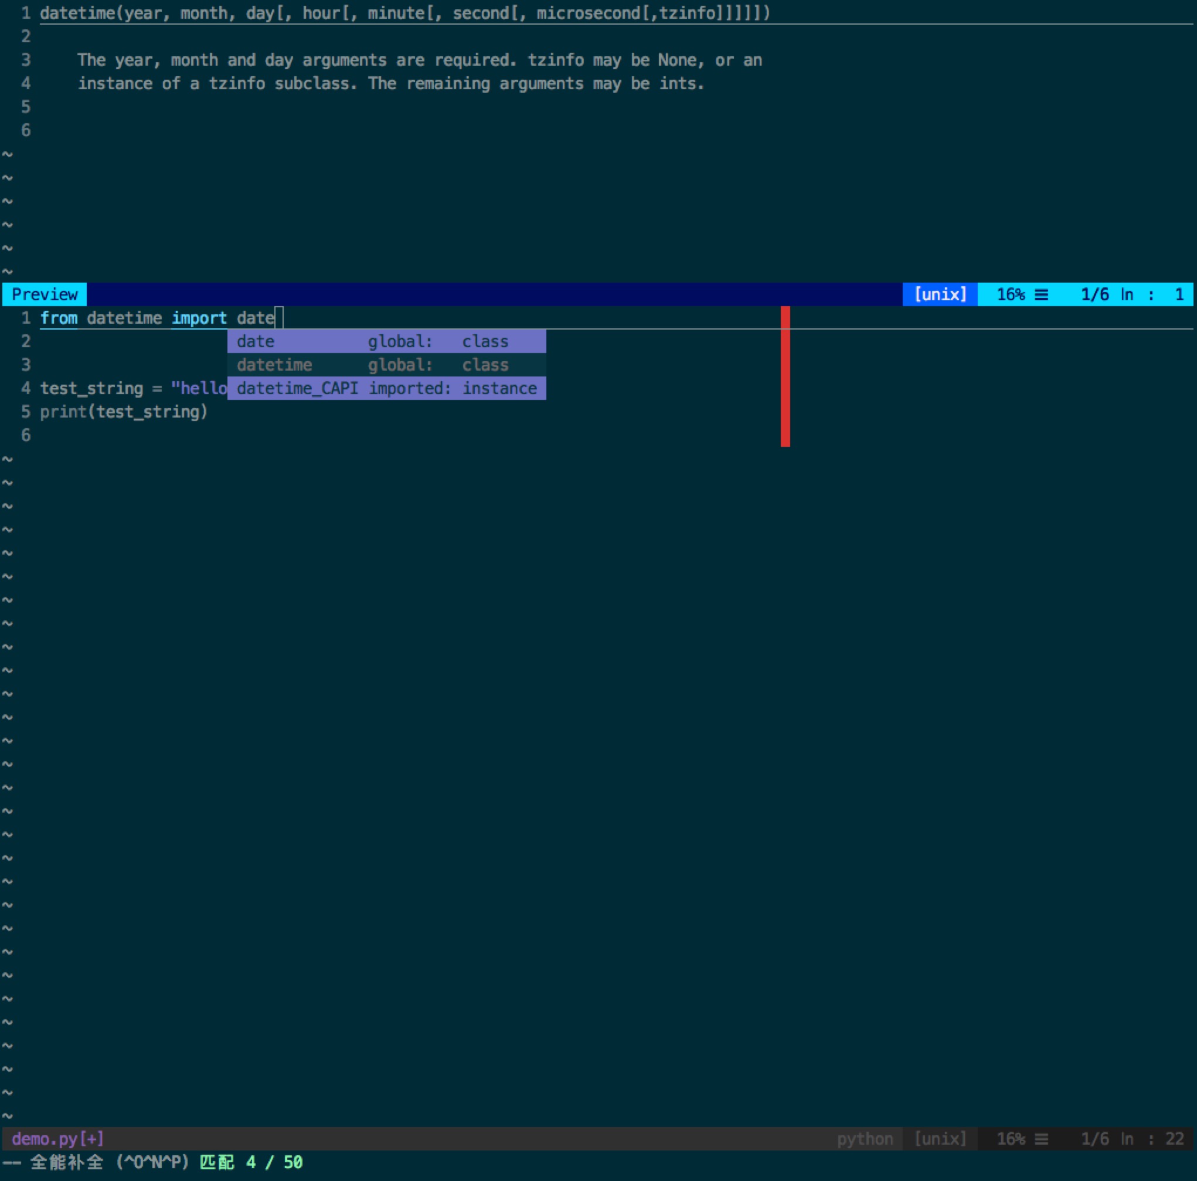Image resolution: width=1197 pixels, height=1181 pixels.
Task: Click the 'from' keyword on line 1
Action: [59, 318]
